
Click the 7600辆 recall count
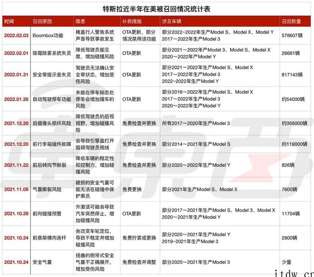[x=289, y=190]
